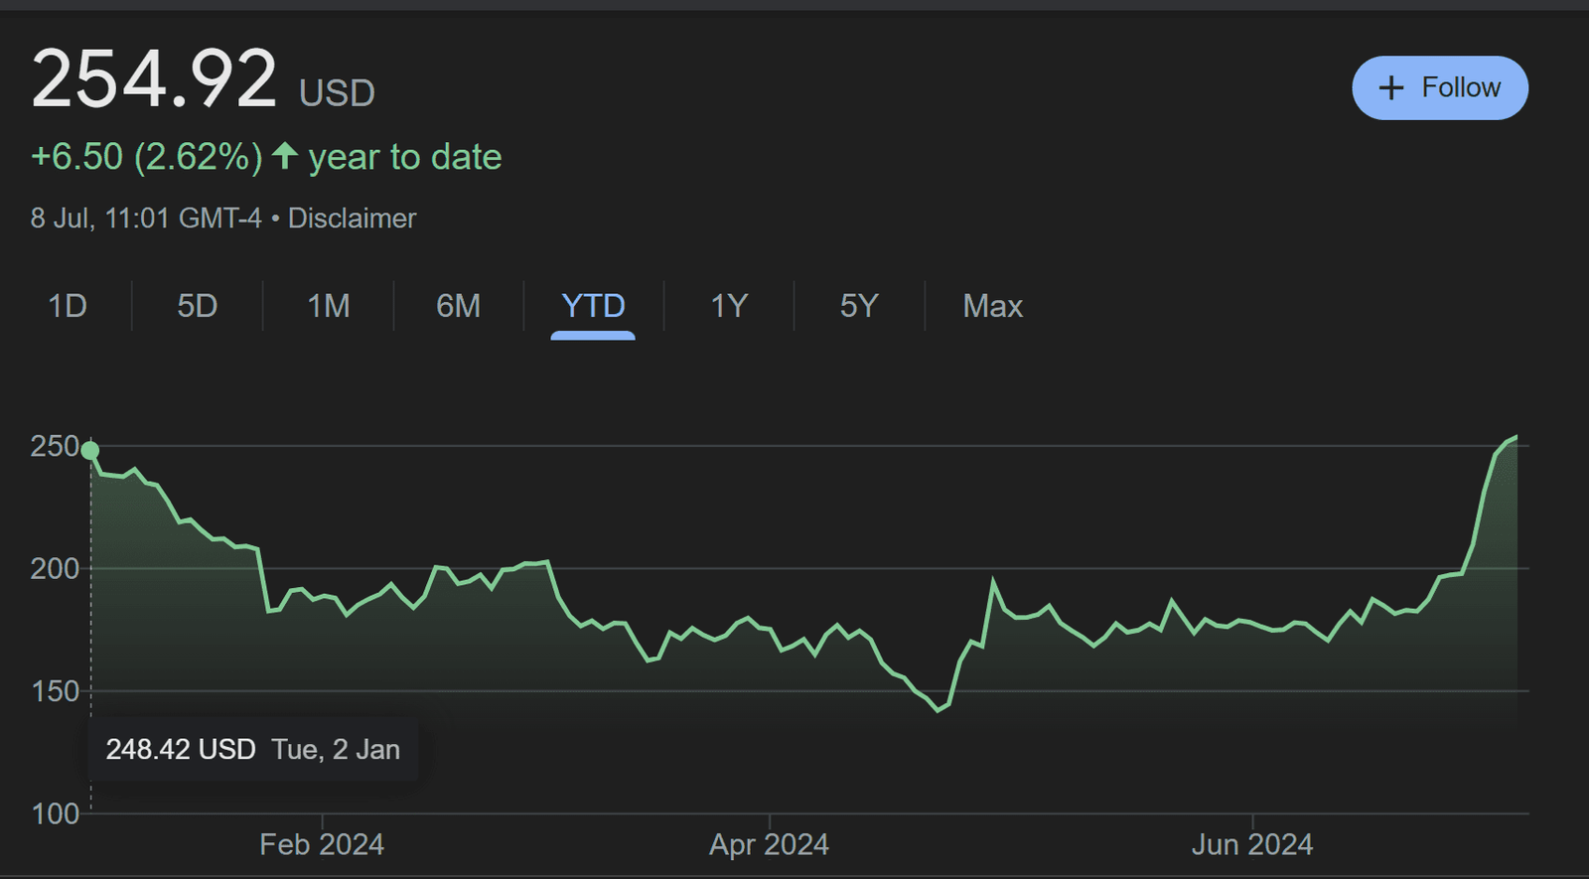
Task: Select the 5D time range tab
Action: (x=197, y=306)
